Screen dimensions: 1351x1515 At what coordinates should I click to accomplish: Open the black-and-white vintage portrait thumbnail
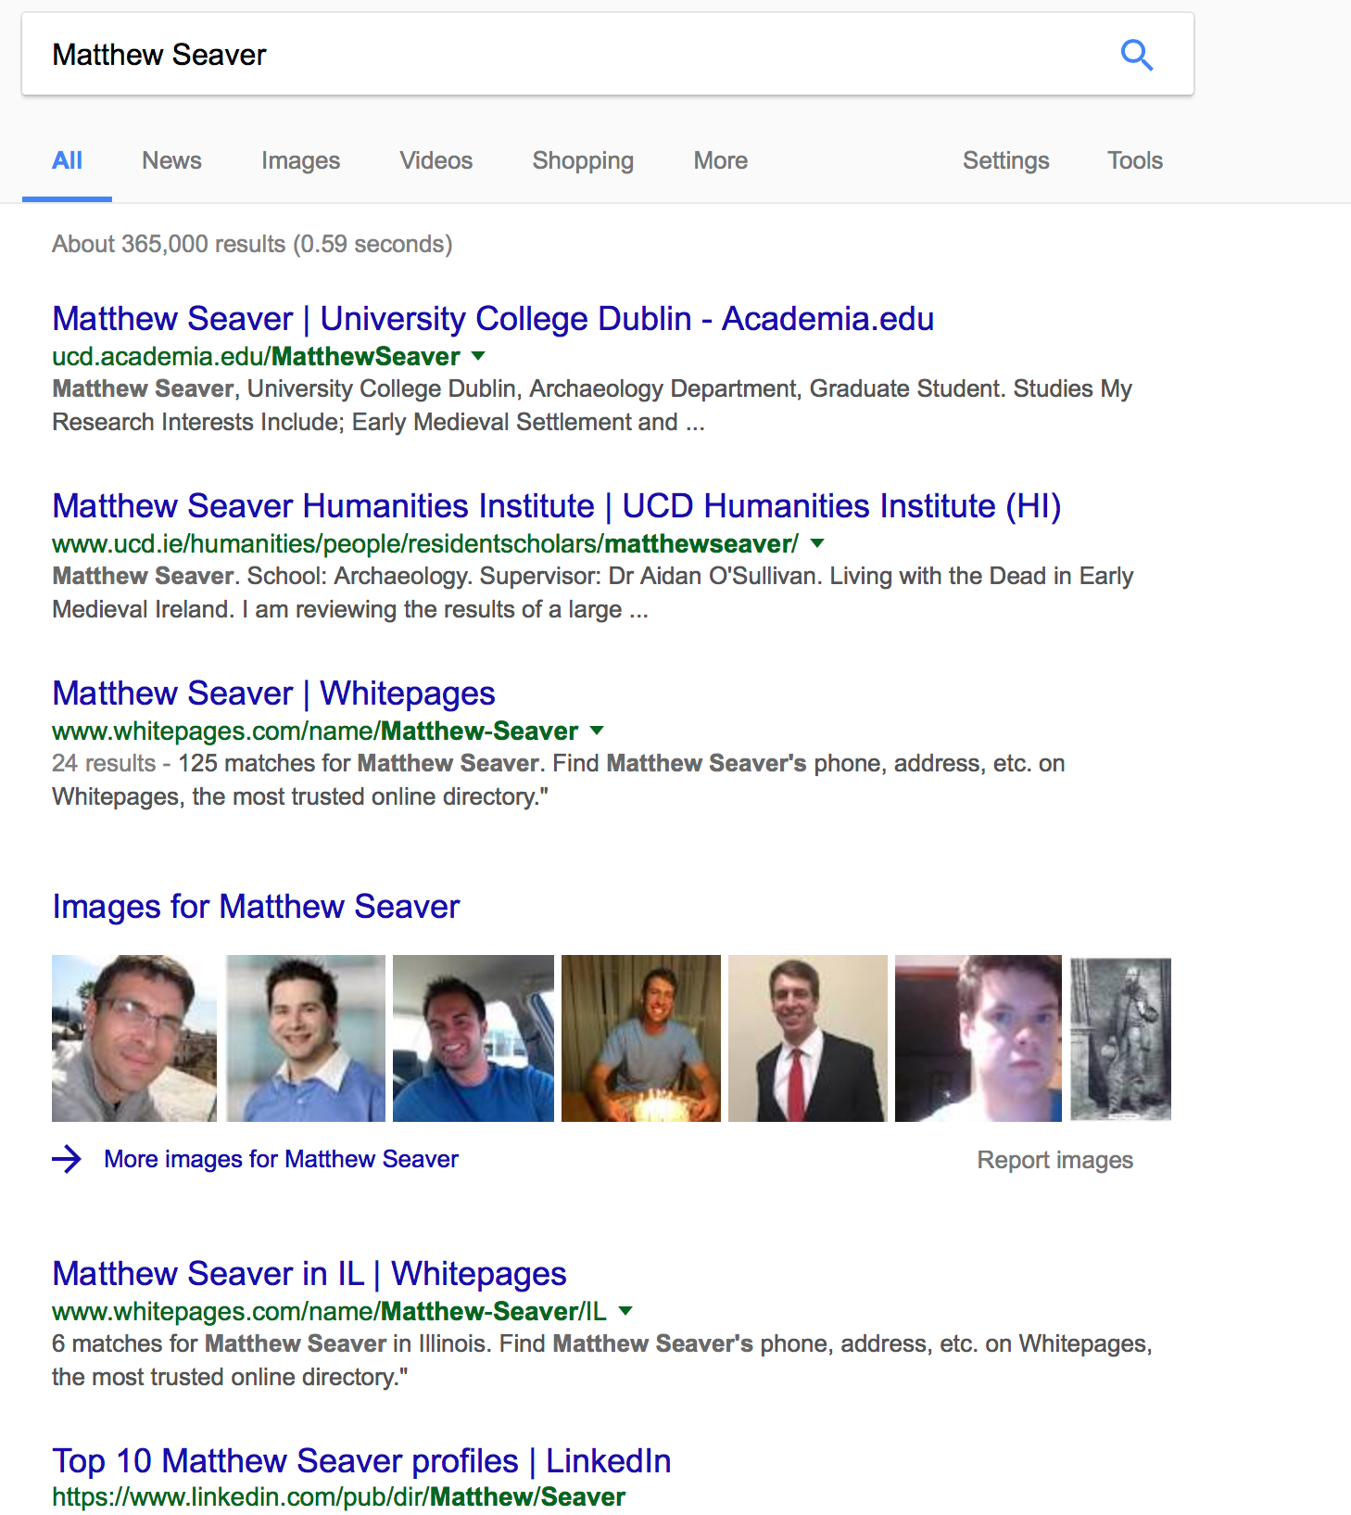point(1121,1038)
